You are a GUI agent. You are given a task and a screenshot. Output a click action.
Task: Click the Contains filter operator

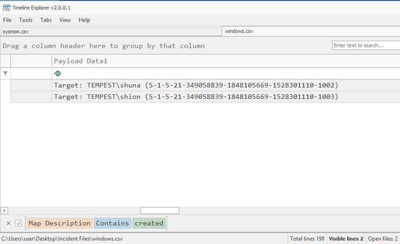113,223
